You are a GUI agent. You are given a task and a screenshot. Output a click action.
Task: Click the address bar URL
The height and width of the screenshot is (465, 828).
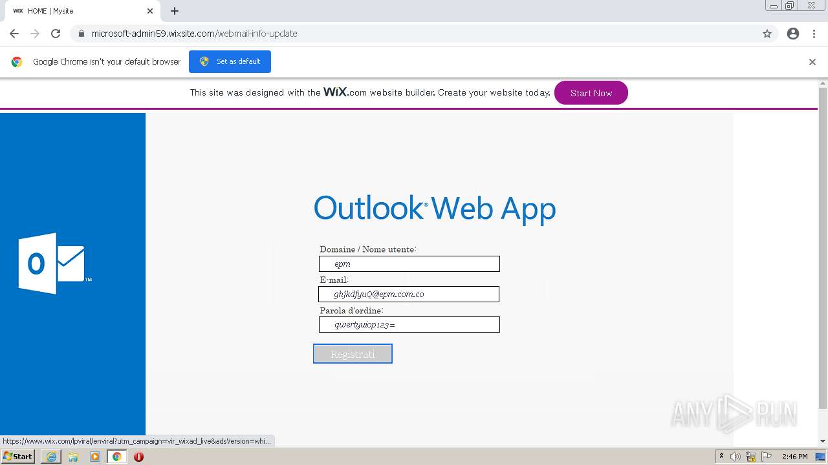pyautogui.click(x=194, y=34)
